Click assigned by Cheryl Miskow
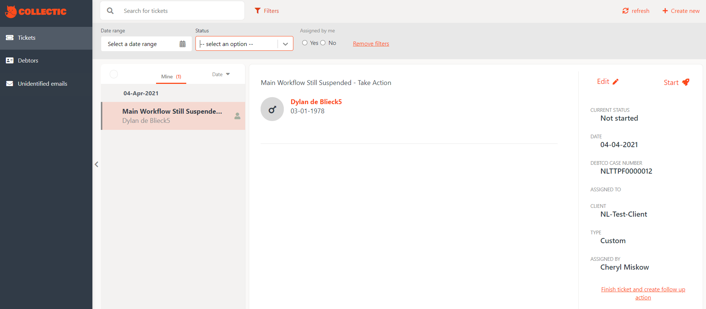This screenshot has height=309, width=706. pos(625,267)
